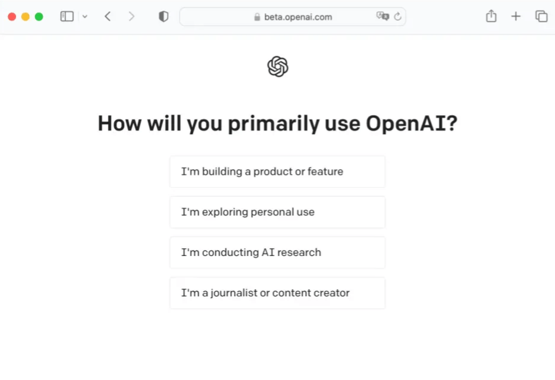
Task: Choose "I'm exploring personal use"
Action: [x=277, y=212]
